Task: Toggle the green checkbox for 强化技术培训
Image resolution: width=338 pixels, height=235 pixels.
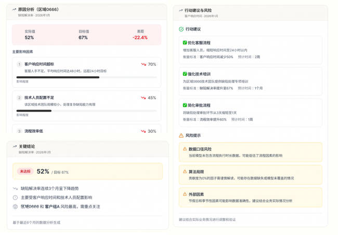Action: (185, 74)
